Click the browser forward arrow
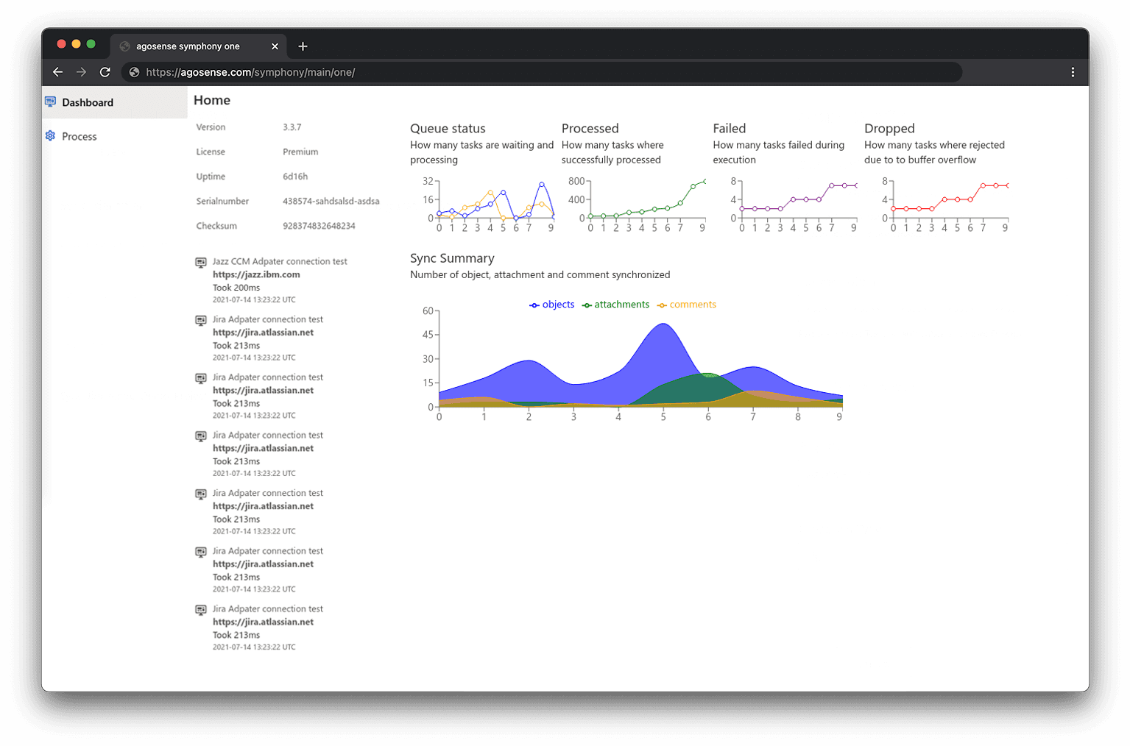 click(x=81, y=72)
